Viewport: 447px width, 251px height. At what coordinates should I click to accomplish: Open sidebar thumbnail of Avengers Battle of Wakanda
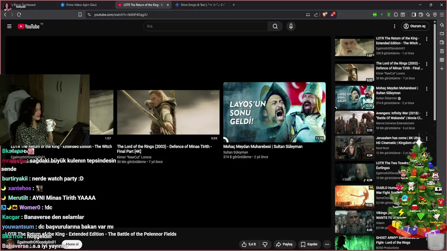pos(354,122)
